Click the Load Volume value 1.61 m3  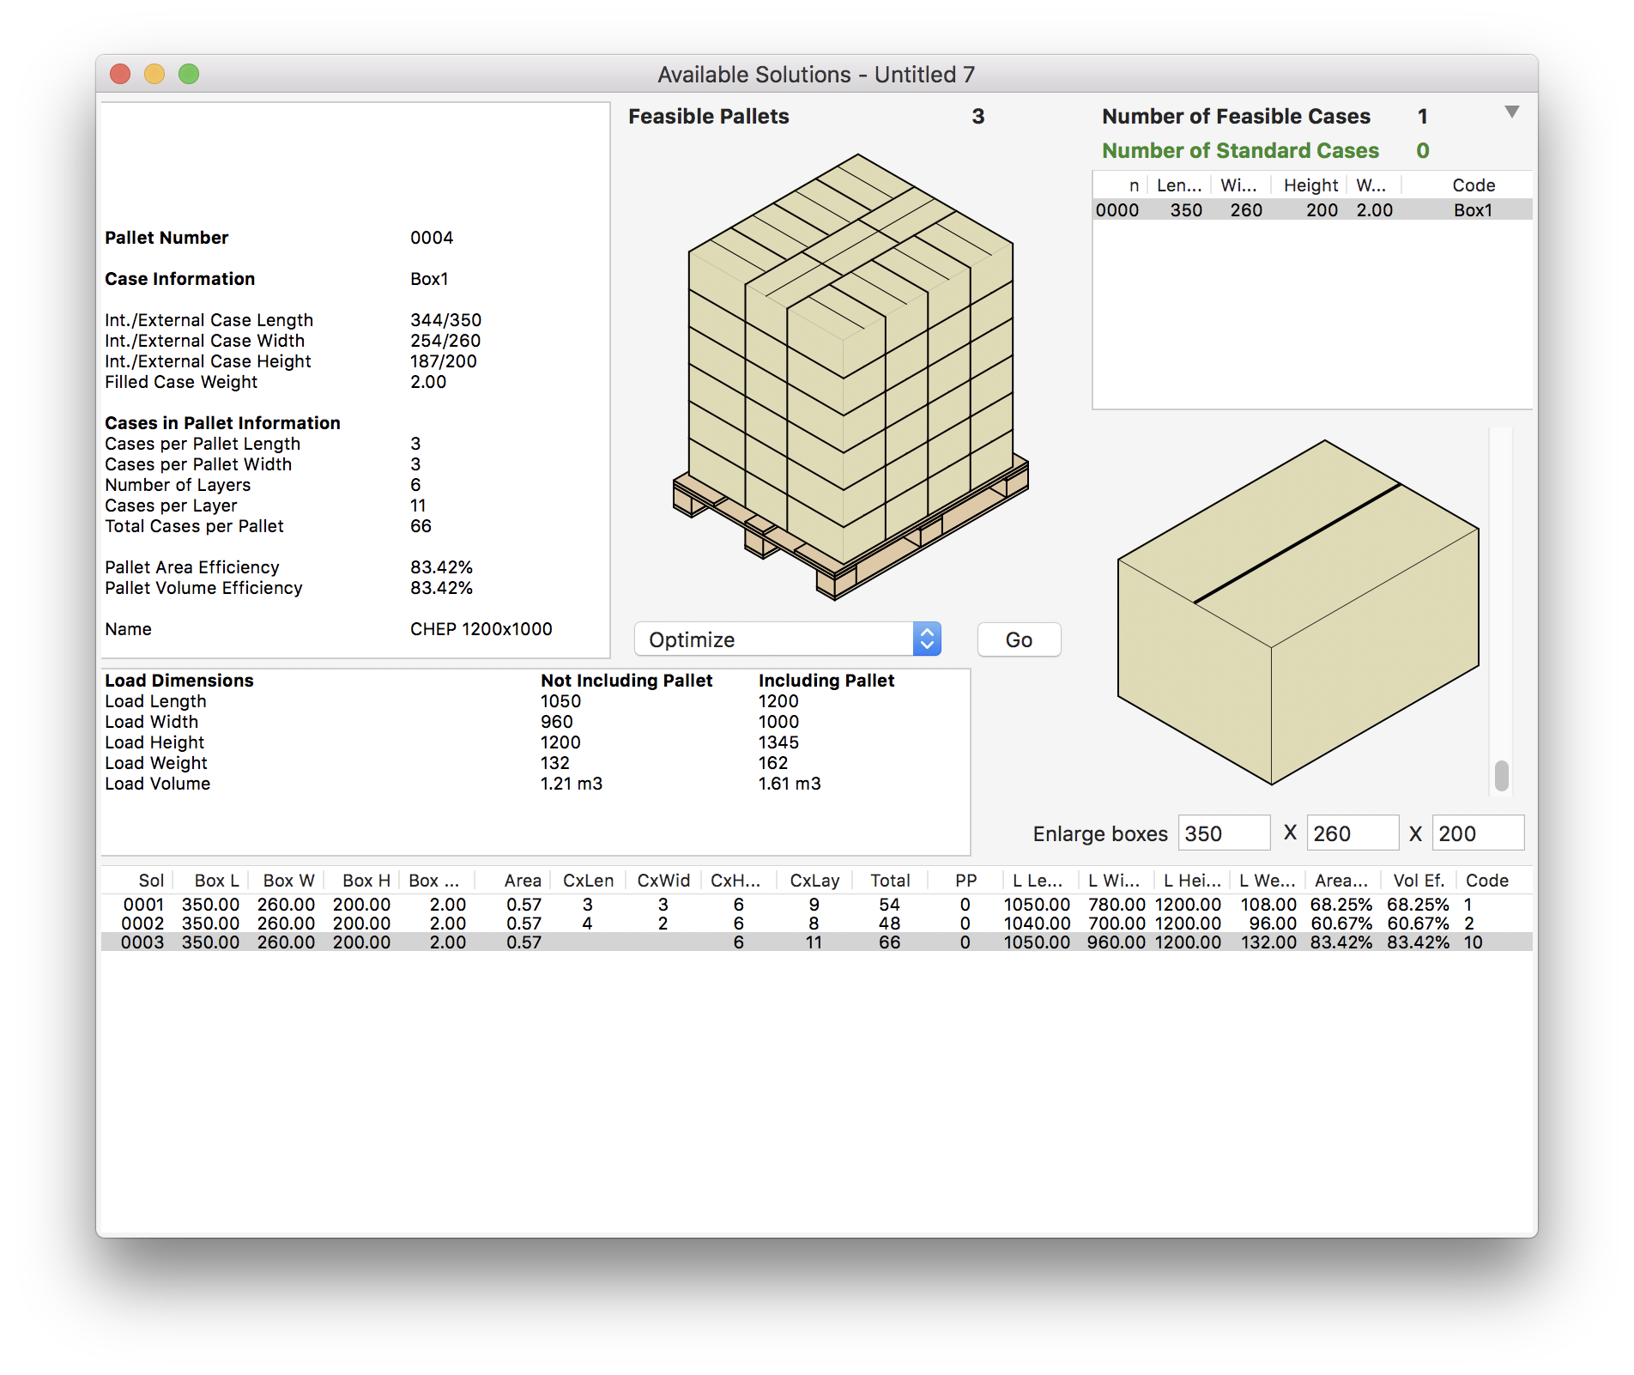(790, 784)
